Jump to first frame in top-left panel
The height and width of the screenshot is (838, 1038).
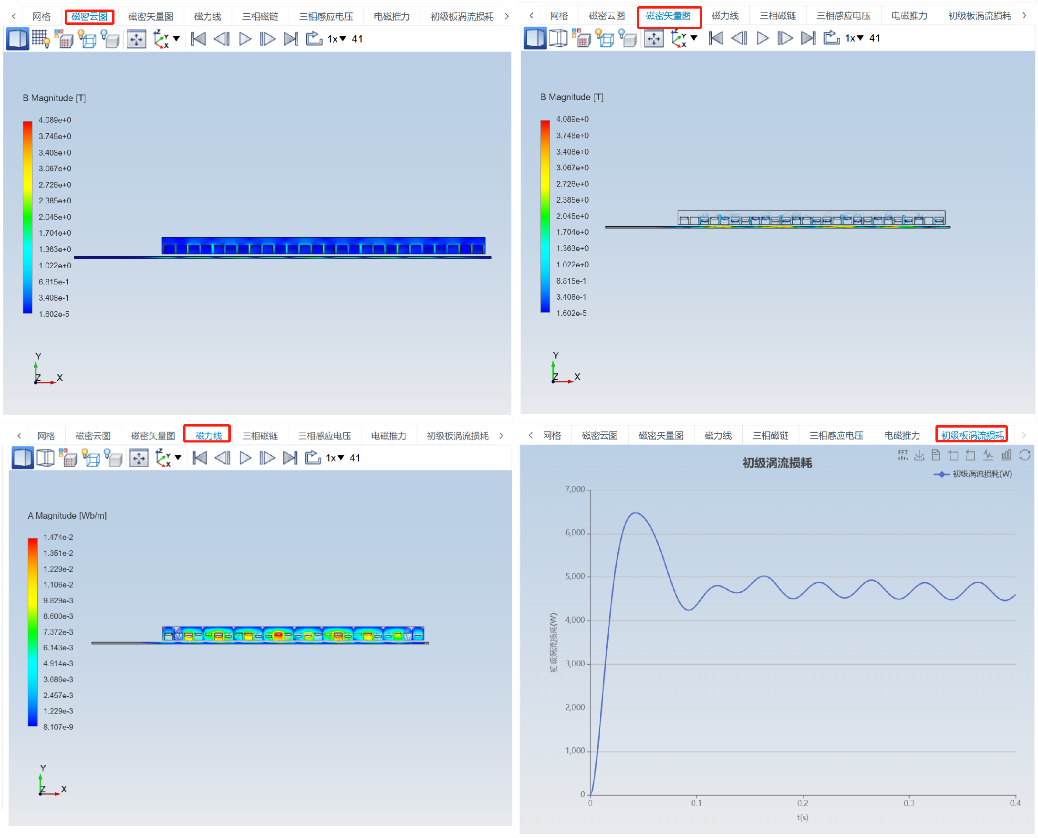pyautogui.click(x=198, y=39)
